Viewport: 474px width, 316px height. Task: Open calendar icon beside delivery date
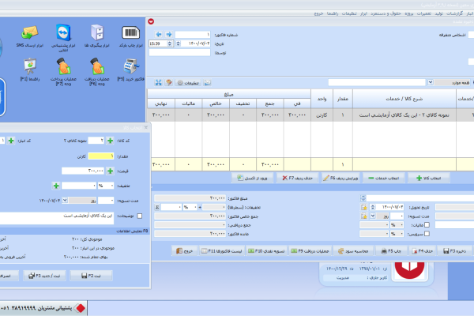tap(364, 207)
